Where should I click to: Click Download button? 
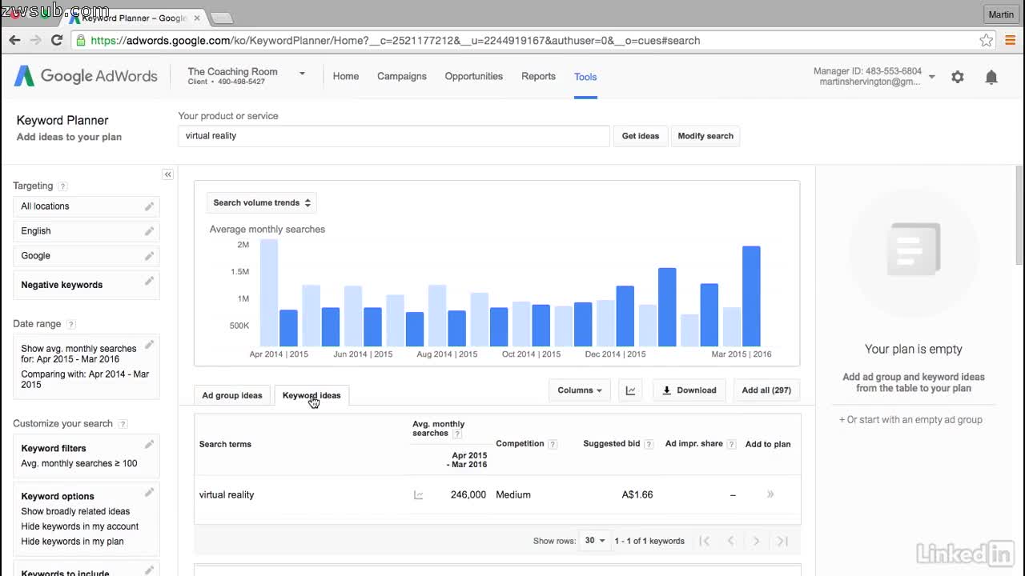(x=689, y=390)
